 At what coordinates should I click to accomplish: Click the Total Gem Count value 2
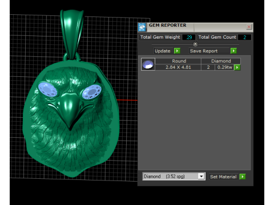[244, 38]
